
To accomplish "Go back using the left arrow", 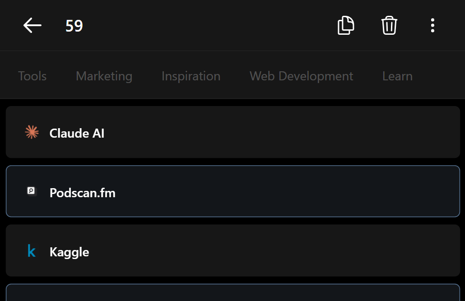I will (x=33, y=25).
